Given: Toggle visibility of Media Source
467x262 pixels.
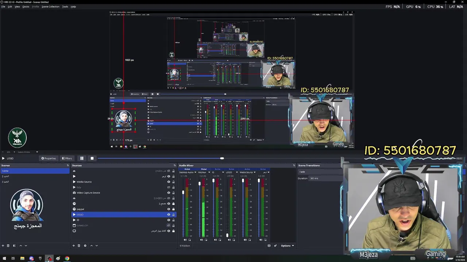Looking at the screenshot, I should tap(169, 182).
